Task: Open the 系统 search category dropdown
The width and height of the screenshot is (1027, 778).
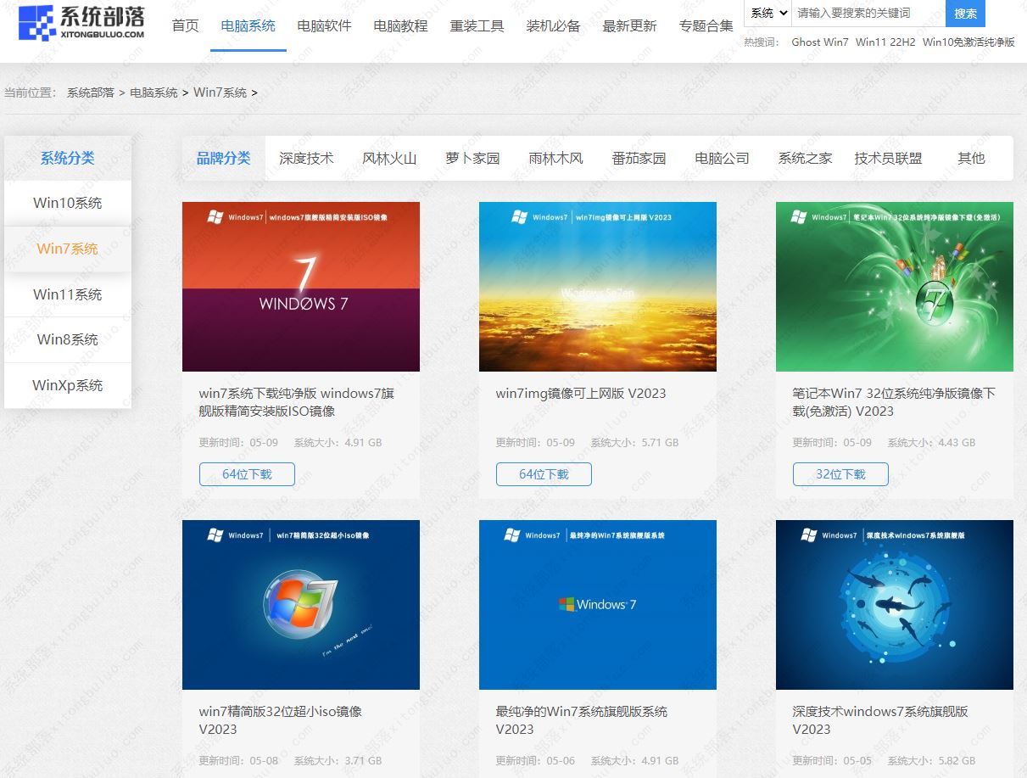Action: pos(768,13)
